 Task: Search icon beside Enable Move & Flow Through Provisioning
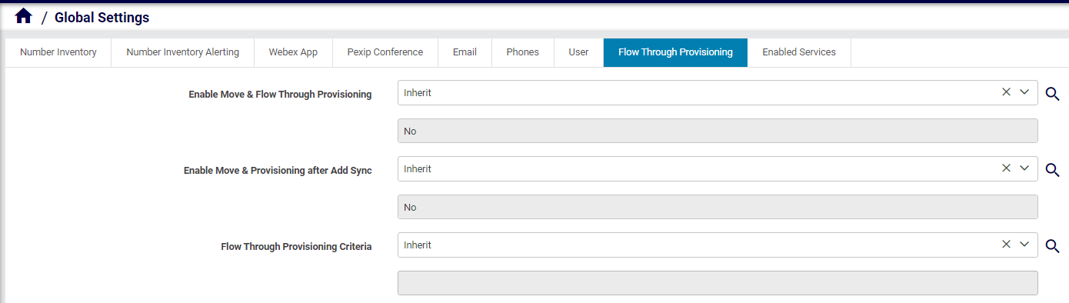[1052, 94]
